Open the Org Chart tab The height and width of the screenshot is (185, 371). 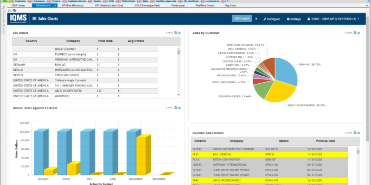pos(230,6)
